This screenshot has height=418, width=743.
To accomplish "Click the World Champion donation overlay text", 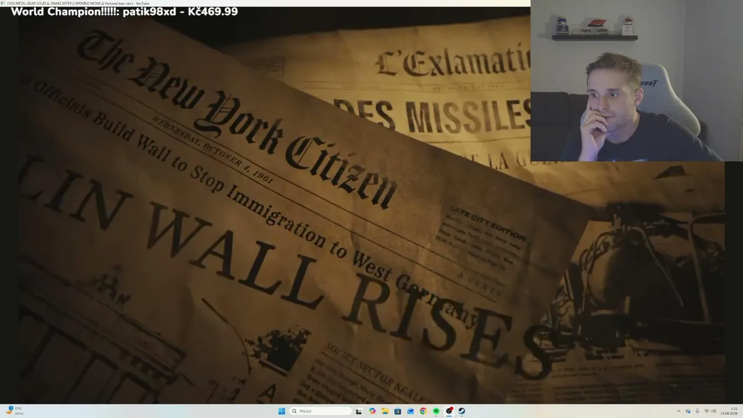I will point(124,12).
